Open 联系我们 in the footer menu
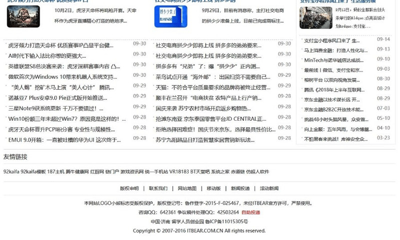This screenshot has height=240, width=400. coord(158,188)
